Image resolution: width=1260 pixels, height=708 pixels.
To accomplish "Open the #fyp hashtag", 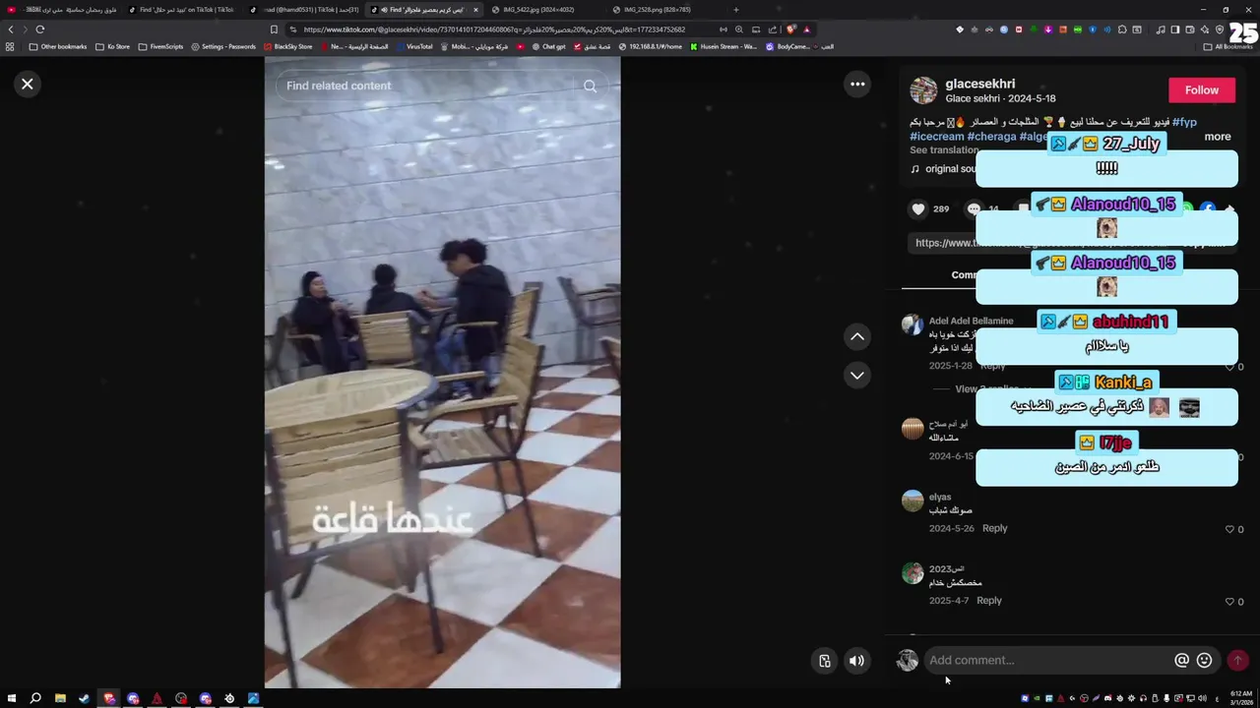I will click(x=1184, y=122).
